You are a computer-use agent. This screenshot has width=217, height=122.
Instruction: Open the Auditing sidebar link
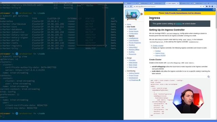point(132,52)
